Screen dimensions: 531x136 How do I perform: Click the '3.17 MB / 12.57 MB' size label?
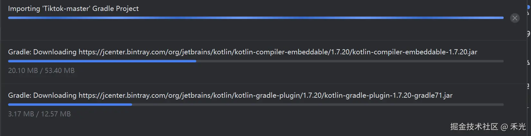coord(39,114)
